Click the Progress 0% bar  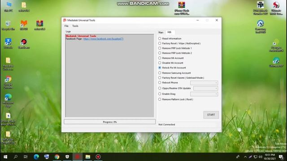click(109, 122)
